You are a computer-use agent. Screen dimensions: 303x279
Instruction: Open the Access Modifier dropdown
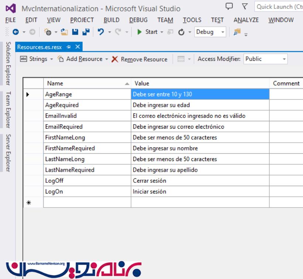click(265, 59)
